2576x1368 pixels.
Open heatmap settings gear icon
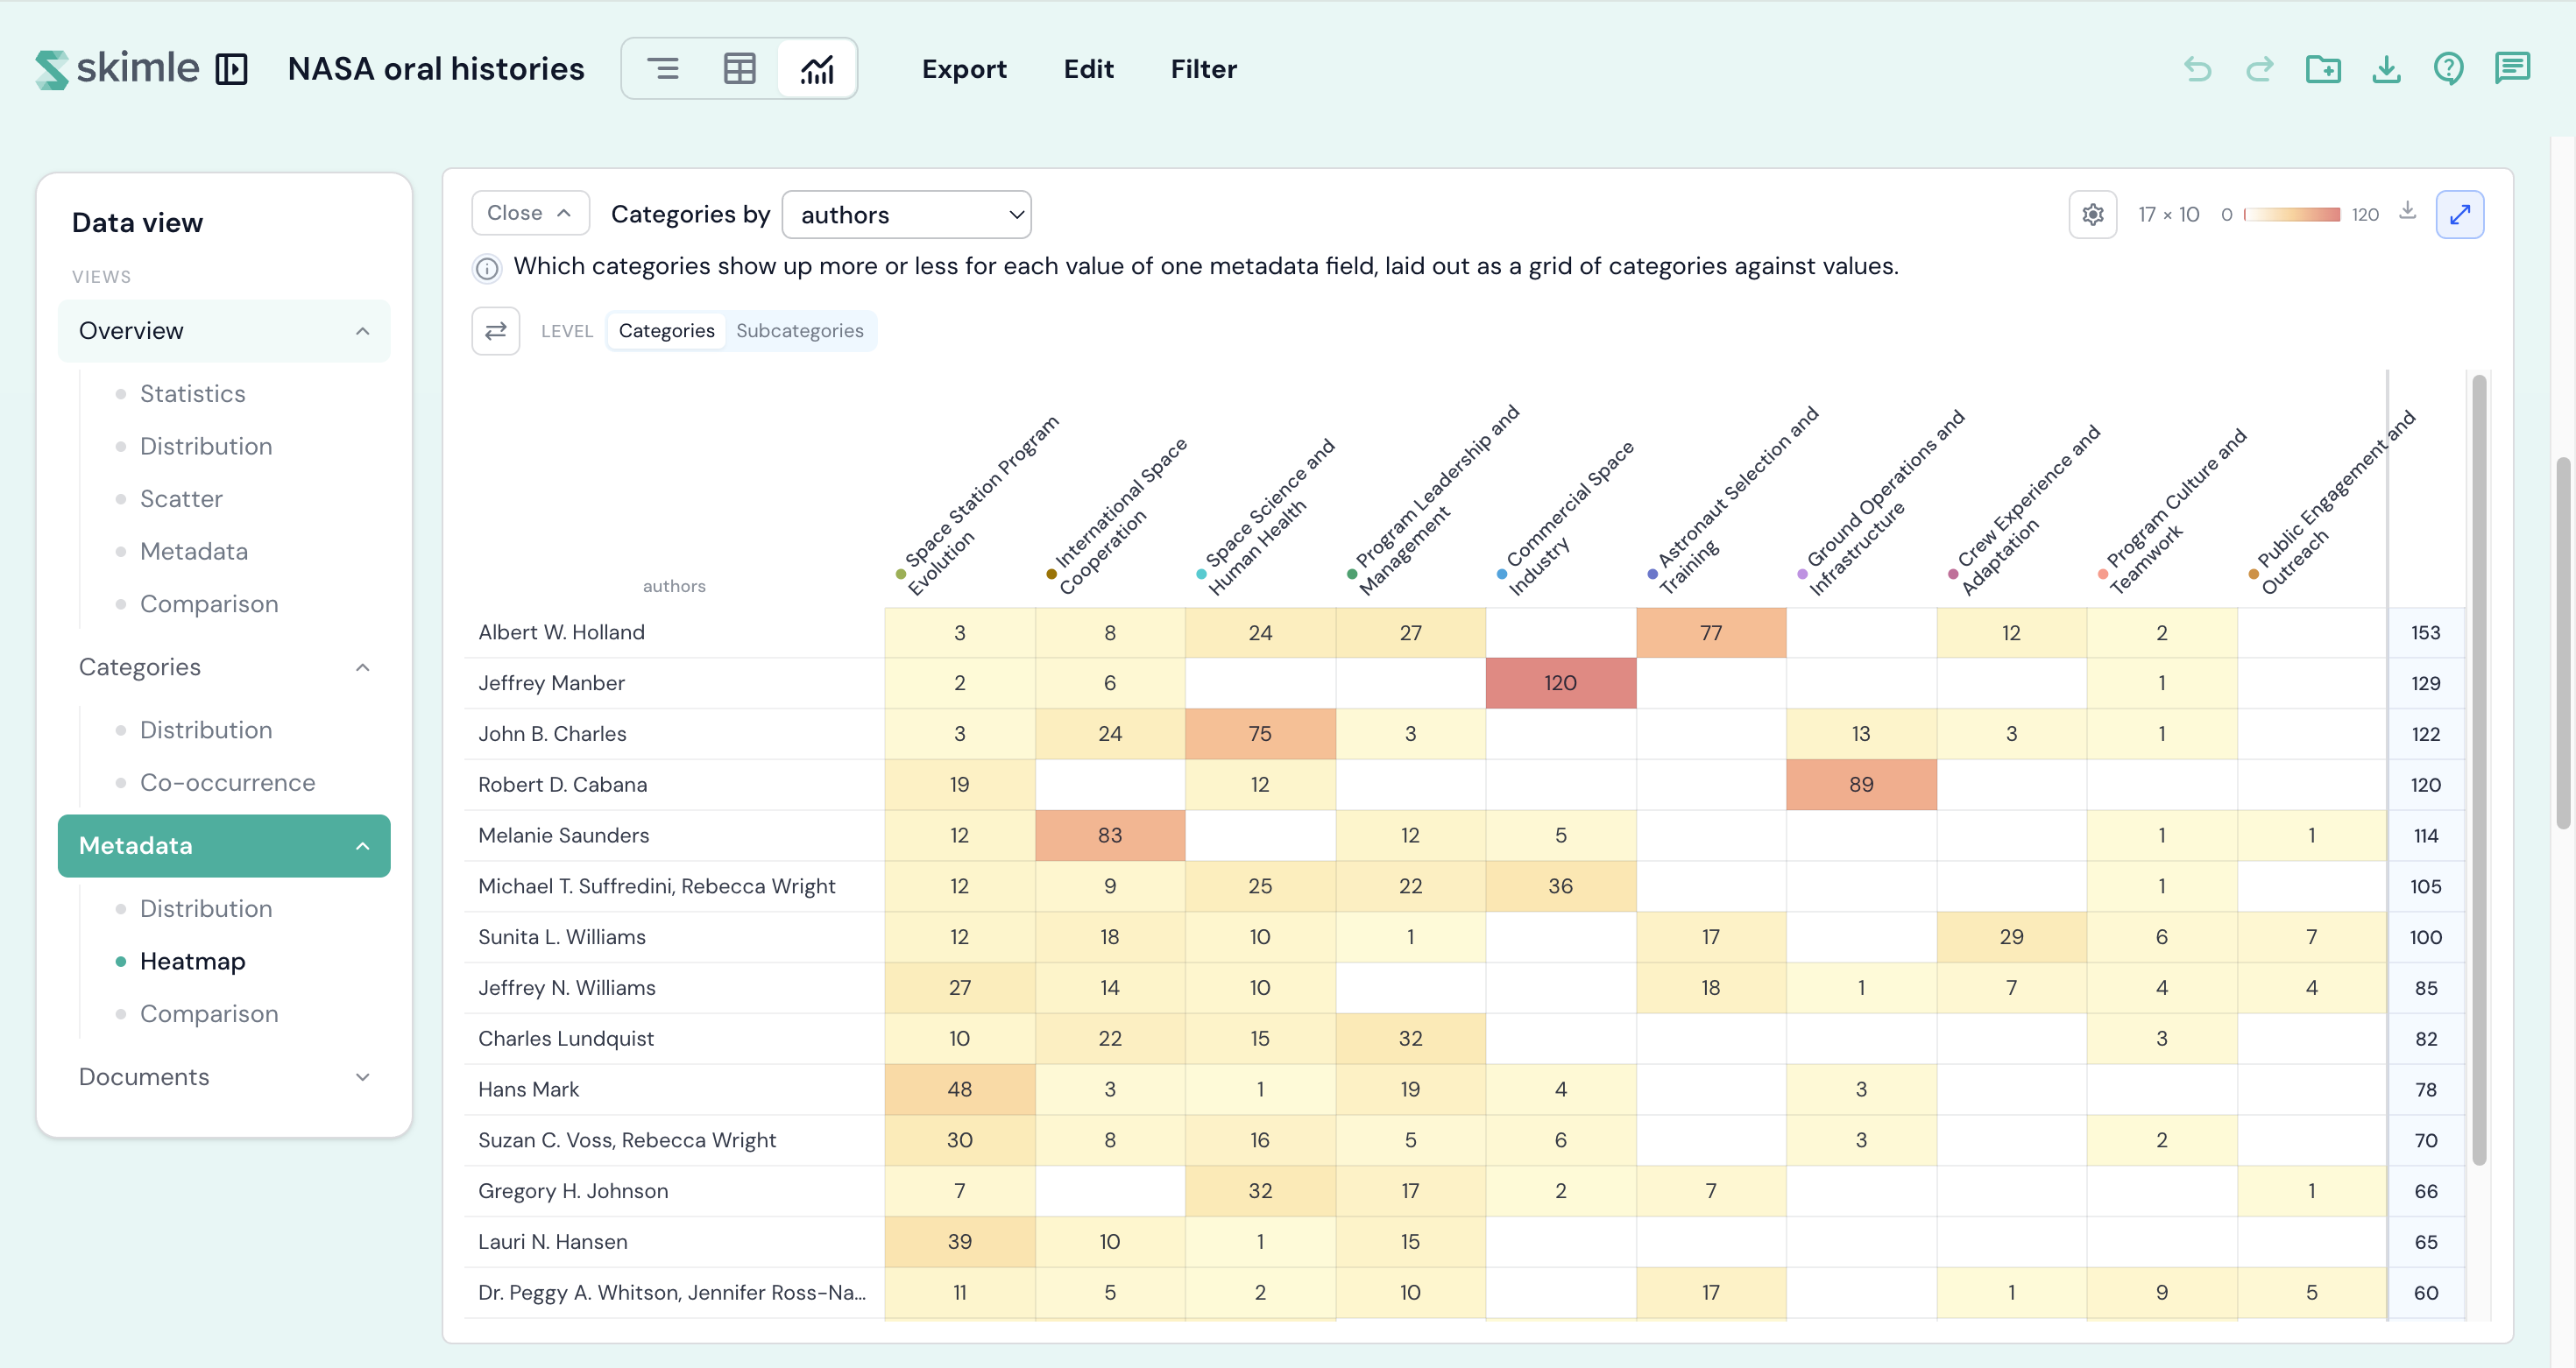pos(2093,214)
